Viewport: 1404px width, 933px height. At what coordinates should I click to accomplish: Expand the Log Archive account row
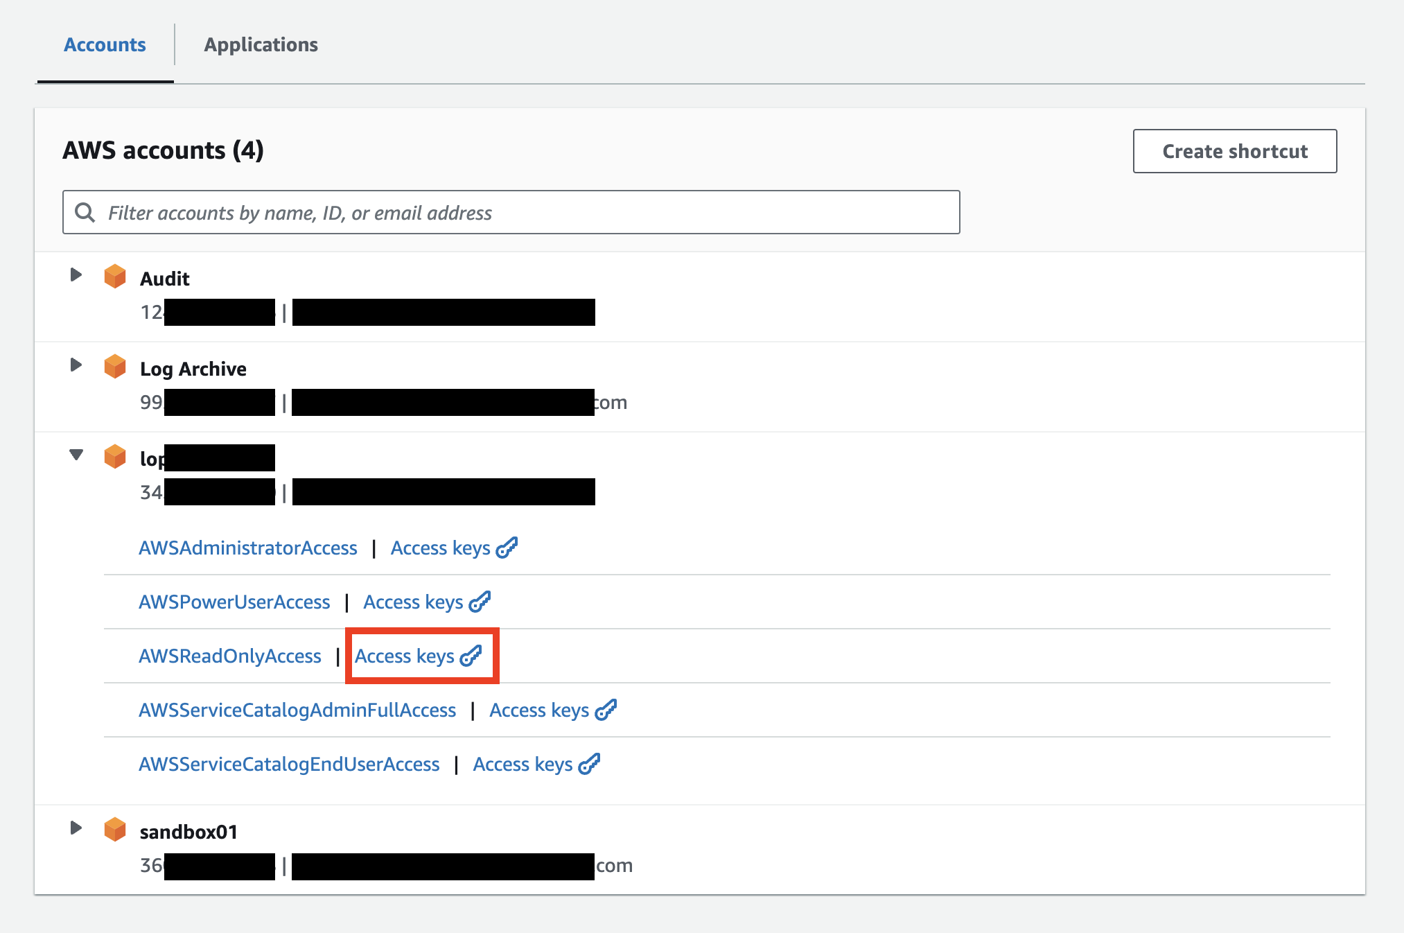coord(76,365)
